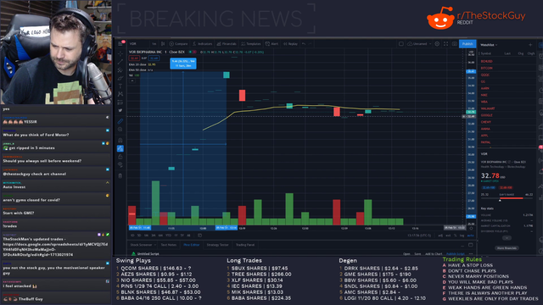Toggle adj dividend adjustment
Viewport: 543px width, 305px height.
[x=440, y=236]
